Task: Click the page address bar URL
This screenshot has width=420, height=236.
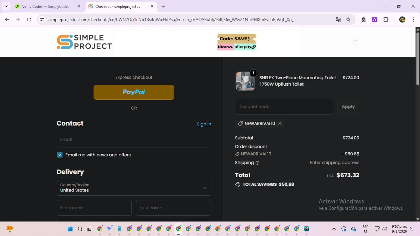Action: 171,20
